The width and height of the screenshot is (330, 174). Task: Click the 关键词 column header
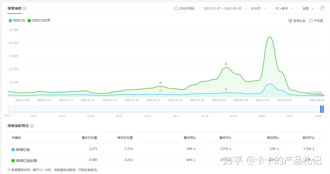click(x=16, y=138)
